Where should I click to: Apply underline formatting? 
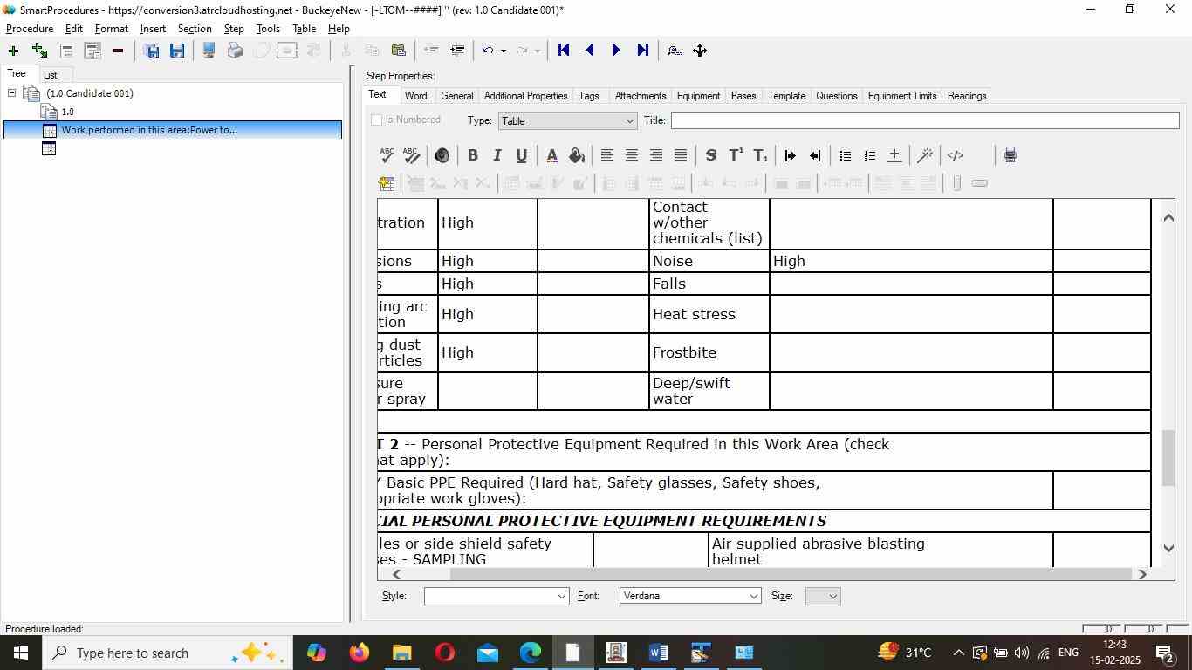pos(521,155)
